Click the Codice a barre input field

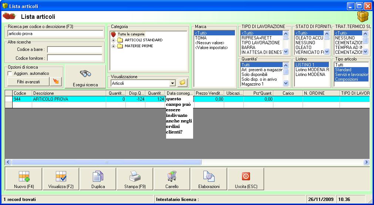pos(74,49)
